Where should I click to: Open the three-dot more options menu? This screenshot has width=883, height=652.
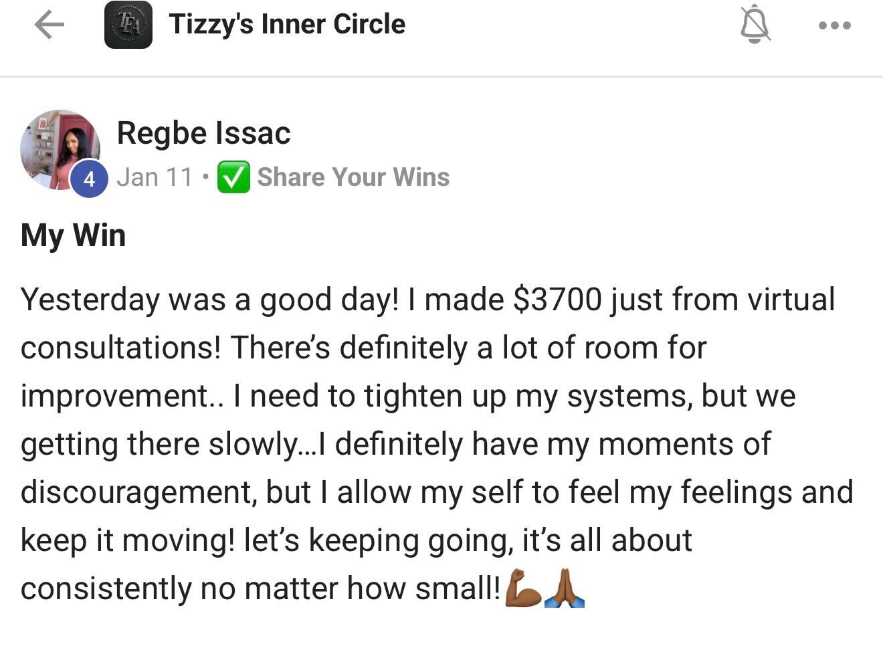point(834,26)
